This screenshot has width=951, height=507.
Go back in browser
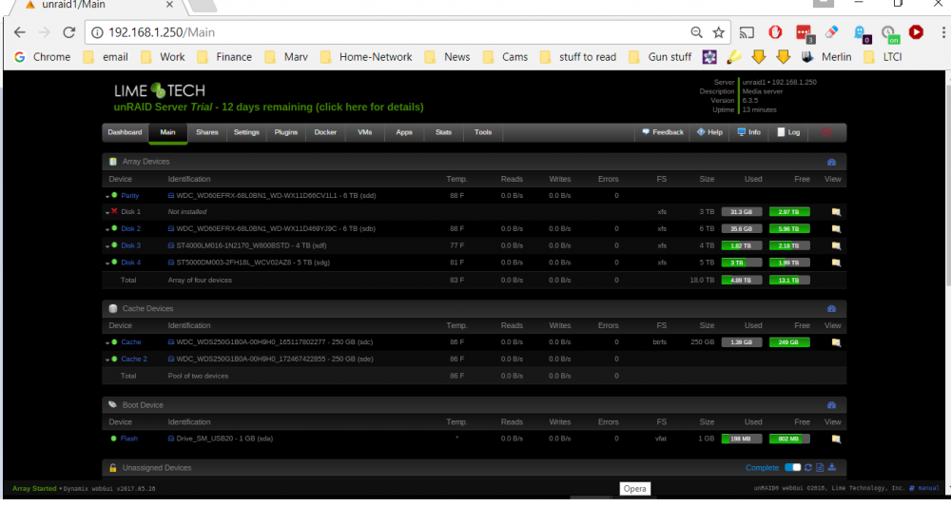coord(19,32)
